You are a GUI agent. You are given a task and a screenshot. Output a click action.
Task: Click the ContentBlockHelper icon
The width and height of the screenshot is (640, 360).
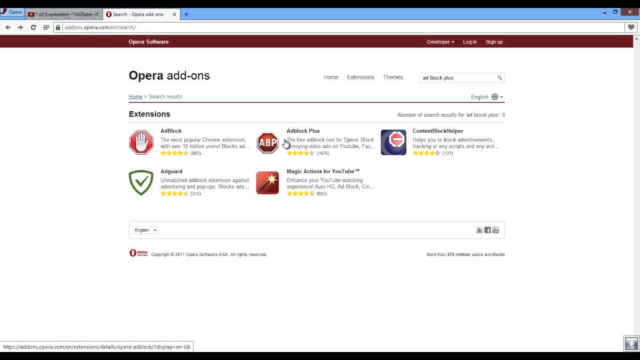pos(393,142)
